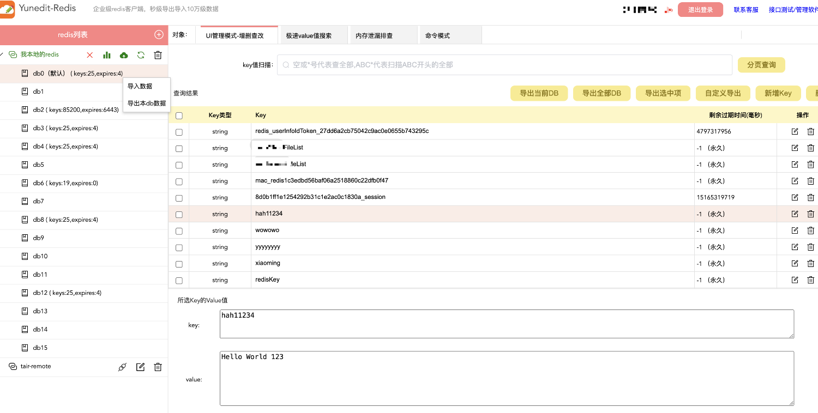
Task: Refresh 我本地的redis connection
Action: pyautogui.click(x=141, y=55)
